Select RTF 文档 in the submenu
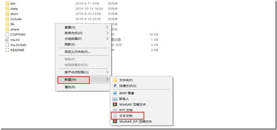Image resolution: width=277 pixels, height=130 pixels. (126, 110)
